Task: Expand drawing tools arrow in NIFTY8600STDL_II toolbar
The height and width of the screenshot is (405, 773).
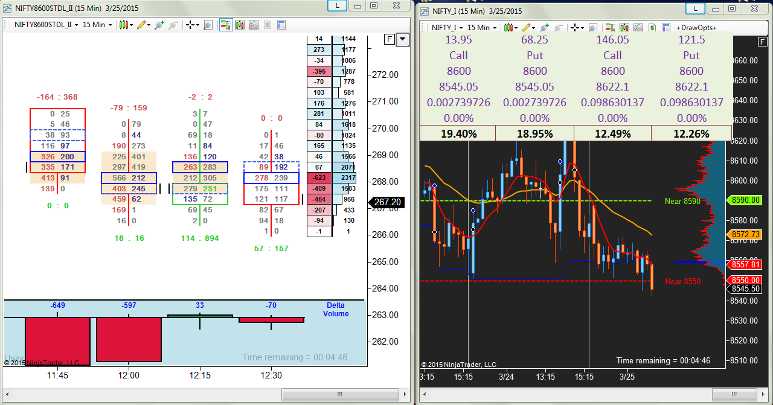Action: coord(149,25)
